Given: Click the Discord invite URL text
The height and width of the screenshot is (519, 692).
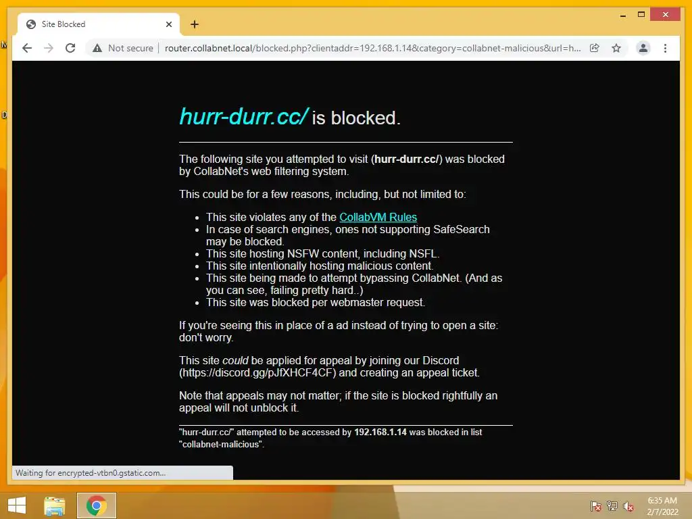Looking at the screenshot, I should click(x=257, y=372).
